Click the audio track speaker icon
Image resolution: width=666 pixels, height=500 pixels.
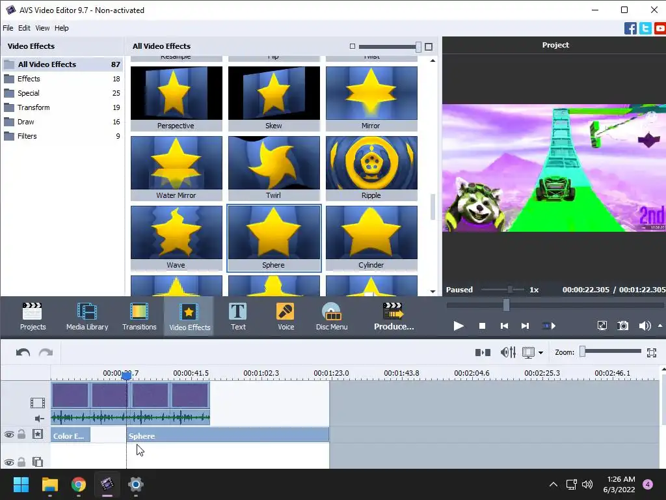(39, 419)
